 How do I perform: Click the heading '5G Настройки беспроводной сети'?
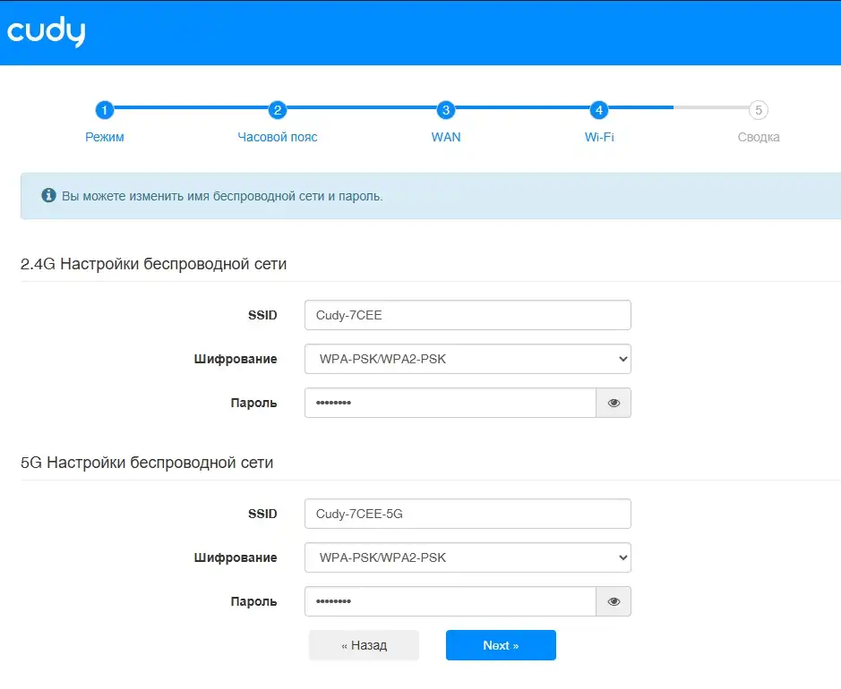tap(147, 463)
